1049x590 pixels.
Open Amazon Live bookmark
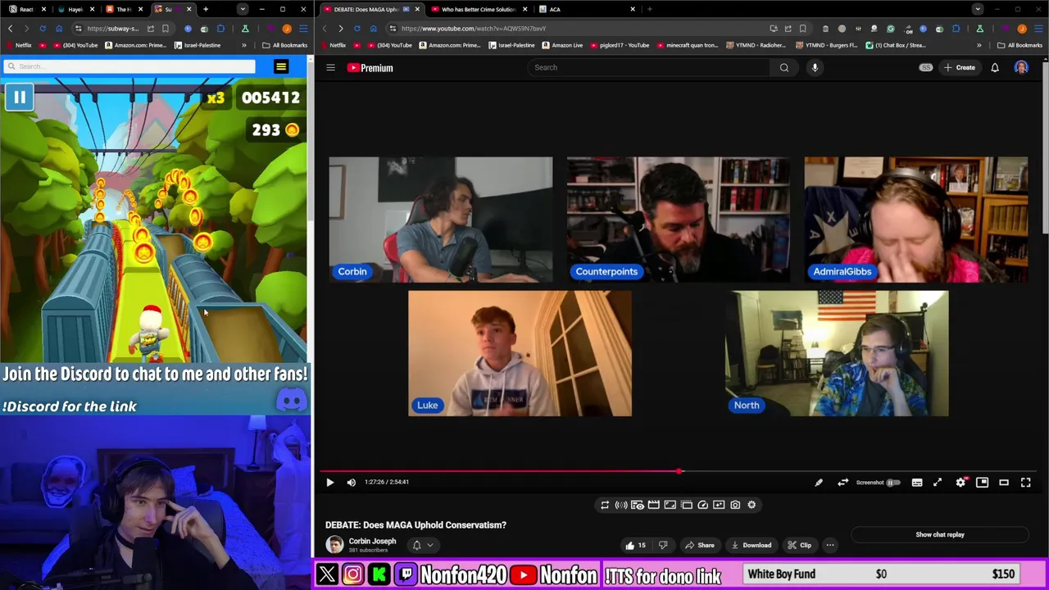coord(562,45)
